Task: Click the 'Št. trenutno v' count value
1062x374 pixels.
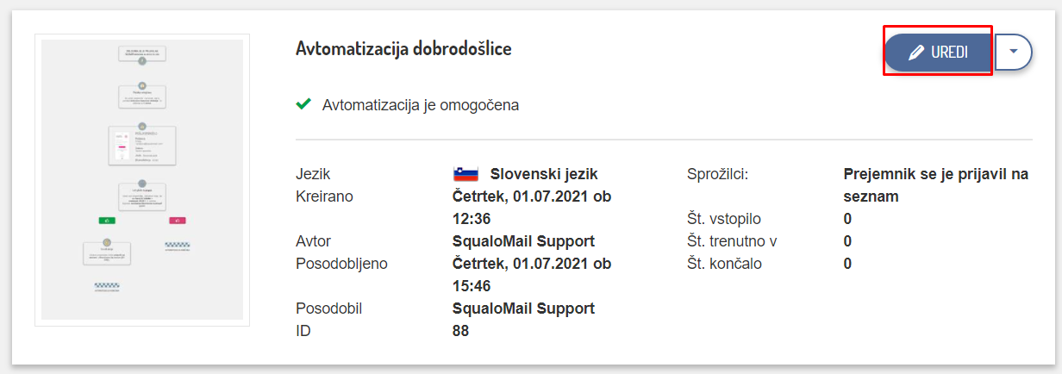Action: (x=847, y=241)
